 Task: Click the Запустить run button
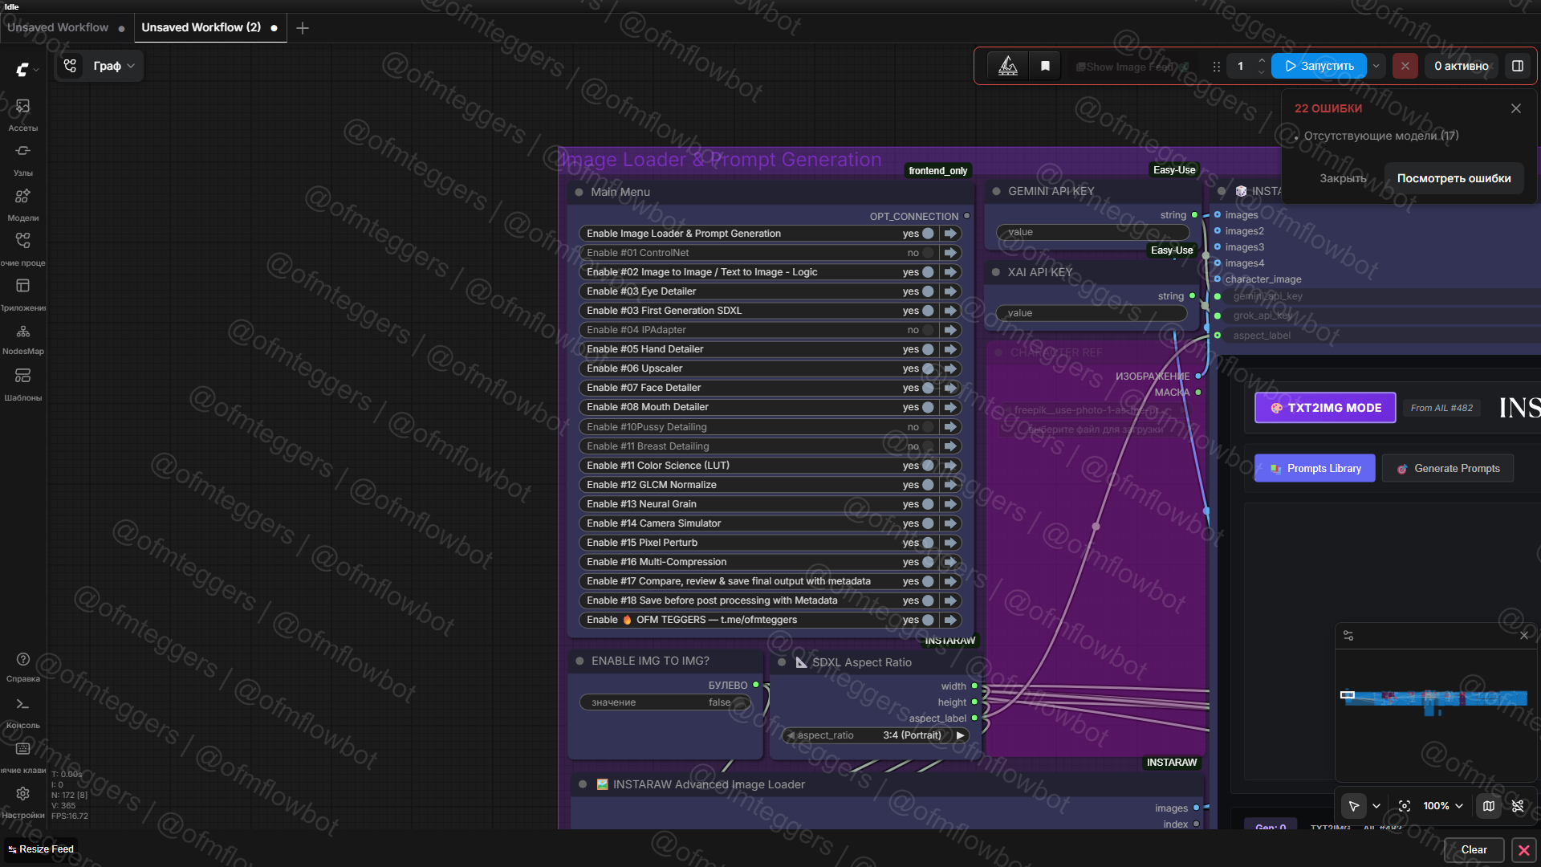[1319, 66]
